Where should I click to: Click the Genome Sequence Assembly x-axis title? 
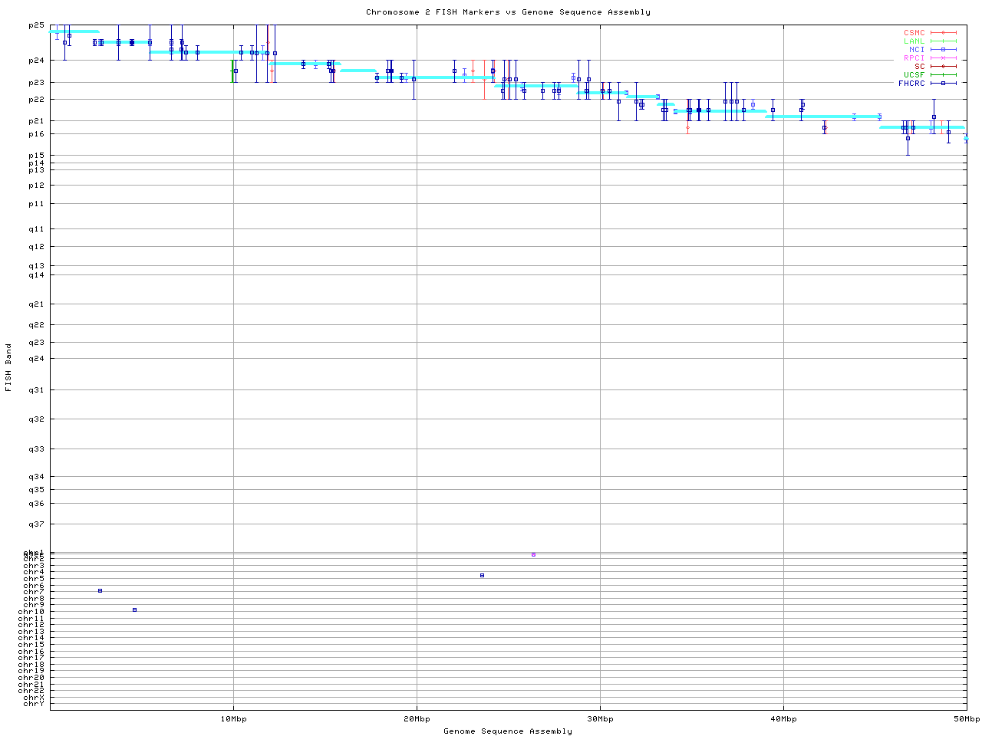(x=508, y=731)
